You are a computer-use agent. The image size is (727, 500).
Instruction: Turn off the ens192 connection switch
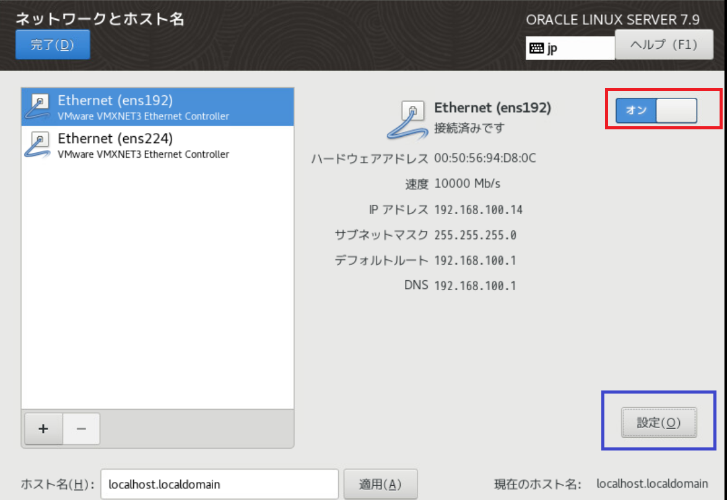(x=656, y=110)
